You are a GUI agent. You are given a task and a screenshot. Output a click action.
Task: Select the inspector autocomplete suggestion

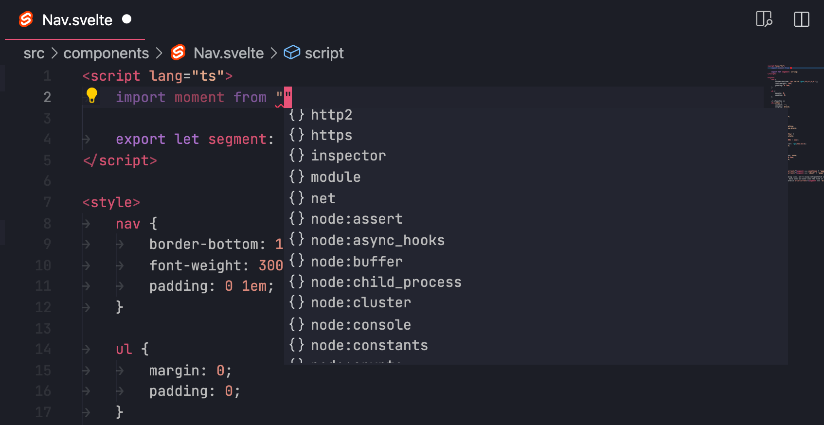tap(348, 155)
